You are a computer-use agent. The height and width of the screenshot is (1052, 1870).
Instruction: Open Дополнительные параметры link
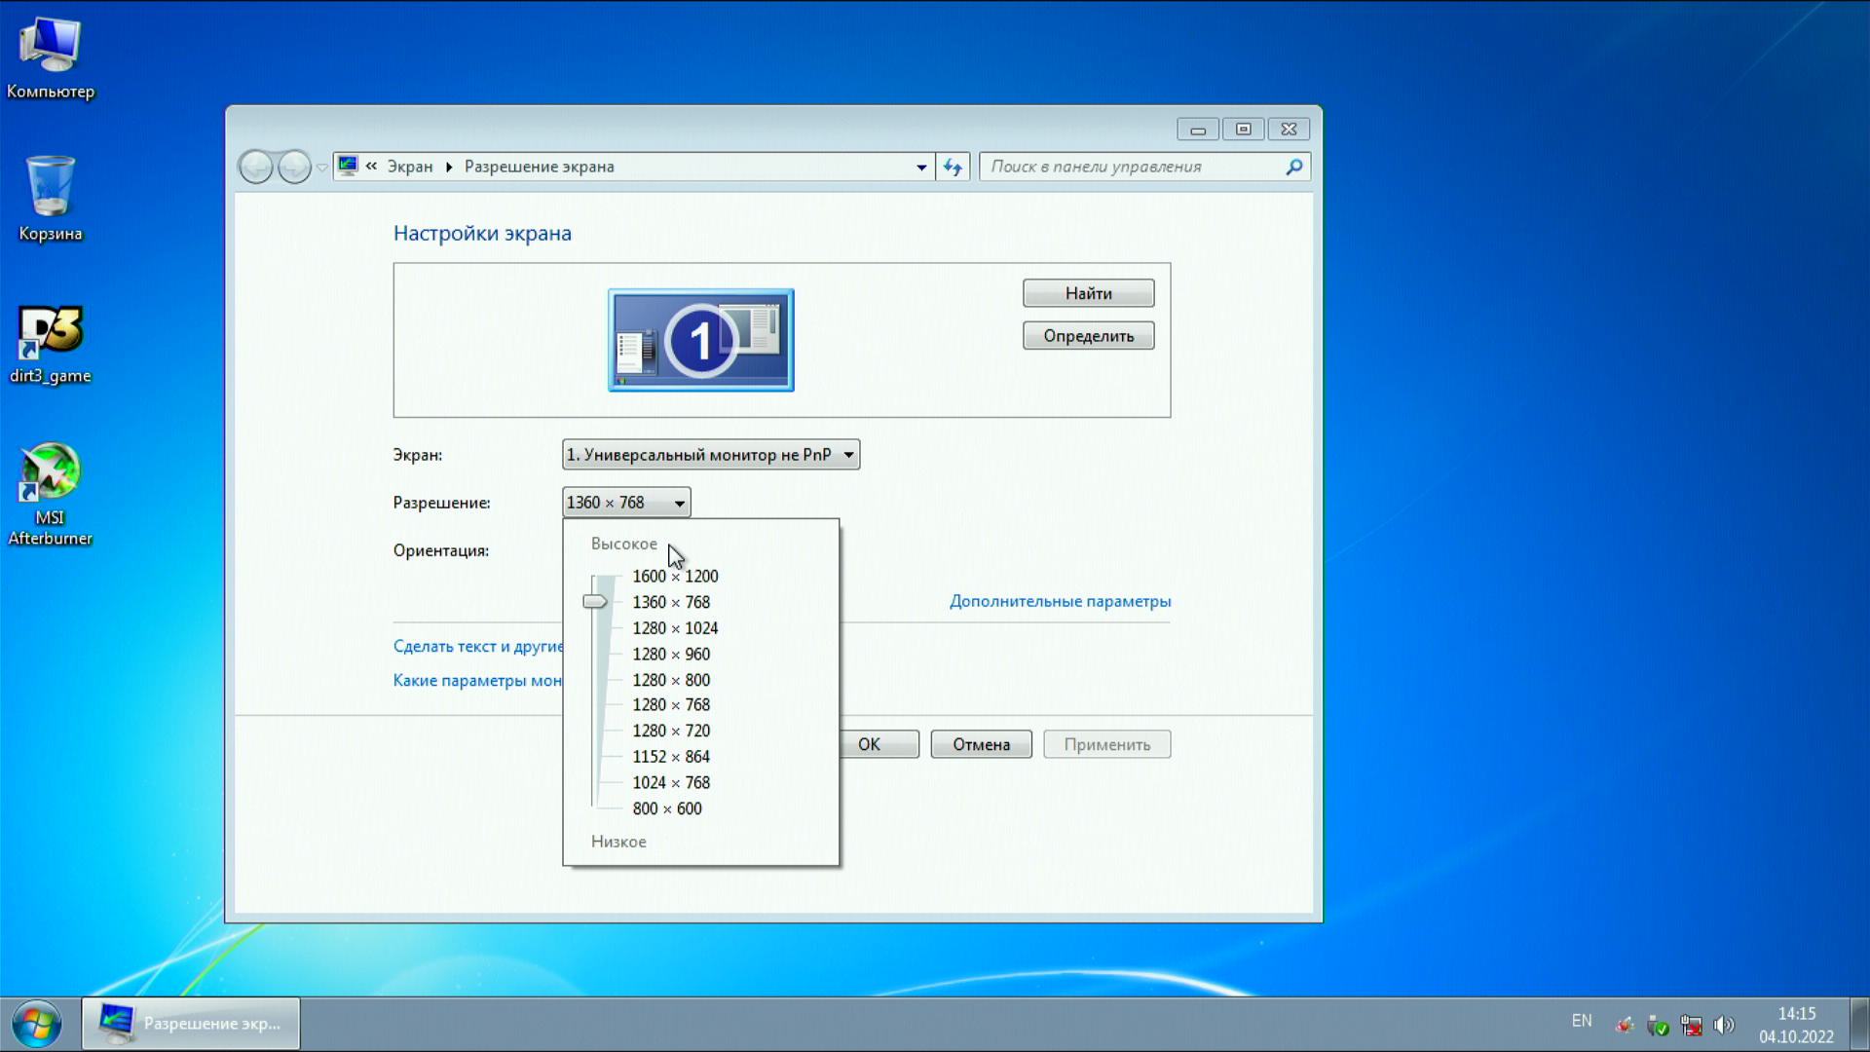point(1060,601)
